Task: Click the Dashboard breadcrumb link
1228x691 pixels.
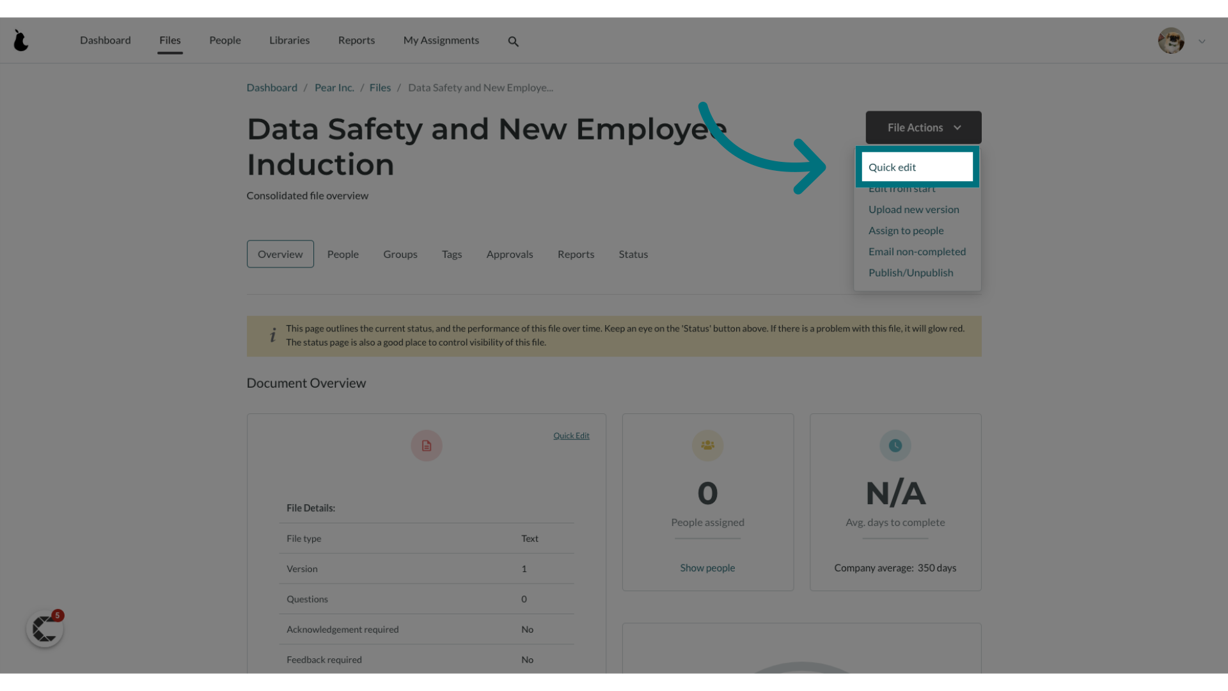Action: tap(272, 88)
